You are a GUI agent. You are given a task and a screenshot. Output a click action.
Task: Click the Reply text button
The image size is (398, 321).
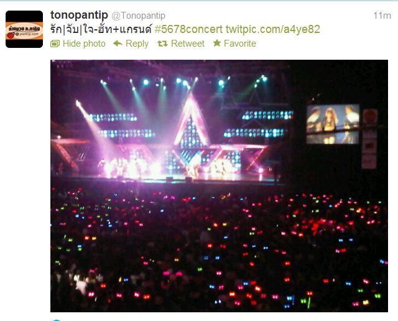click(137, 44)
